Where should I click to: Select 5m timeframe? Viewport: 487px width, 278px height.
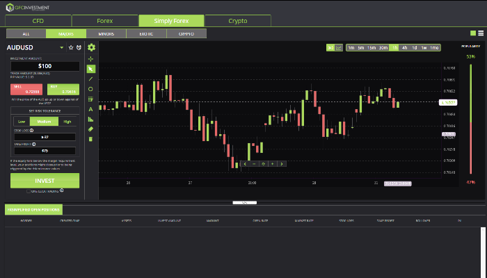pos(361,48)
